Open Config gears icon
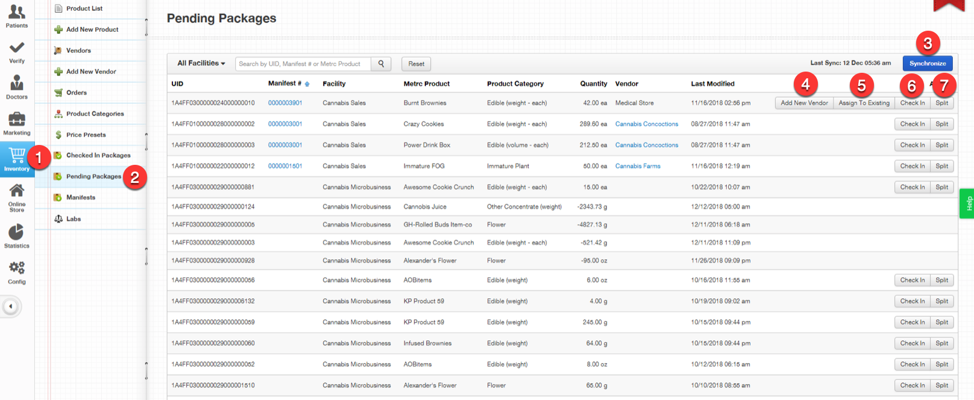This screenshot has height=400, width=974. pyautogui.click(x=17, y=268)
